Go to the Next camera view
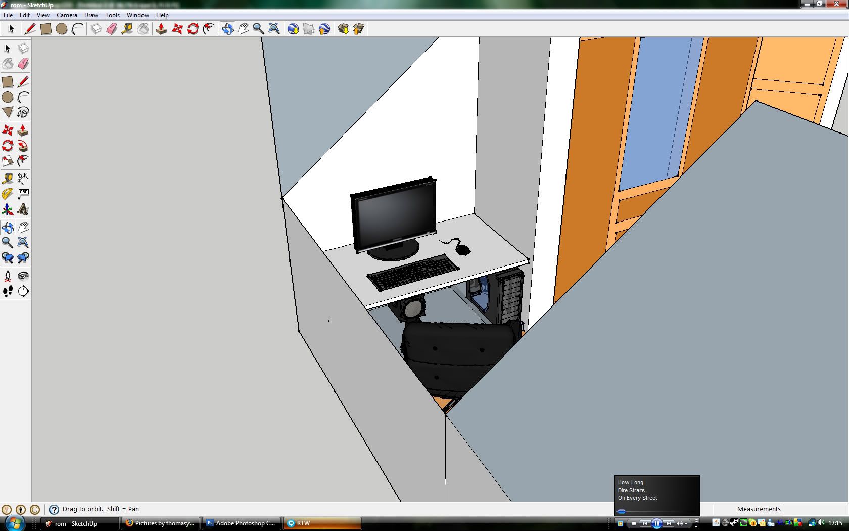 [x=23, y=258]
